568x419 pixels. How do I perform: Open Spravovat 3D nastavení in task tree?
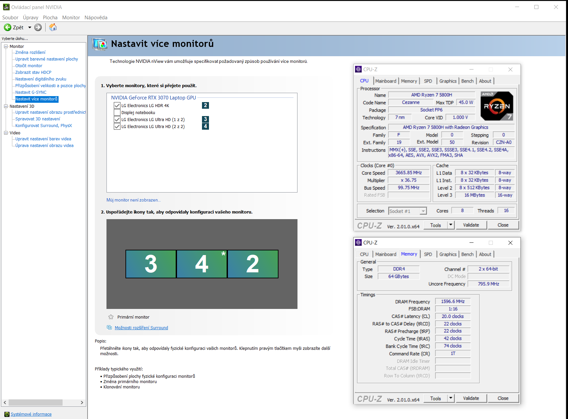click(x=38, y=119)
